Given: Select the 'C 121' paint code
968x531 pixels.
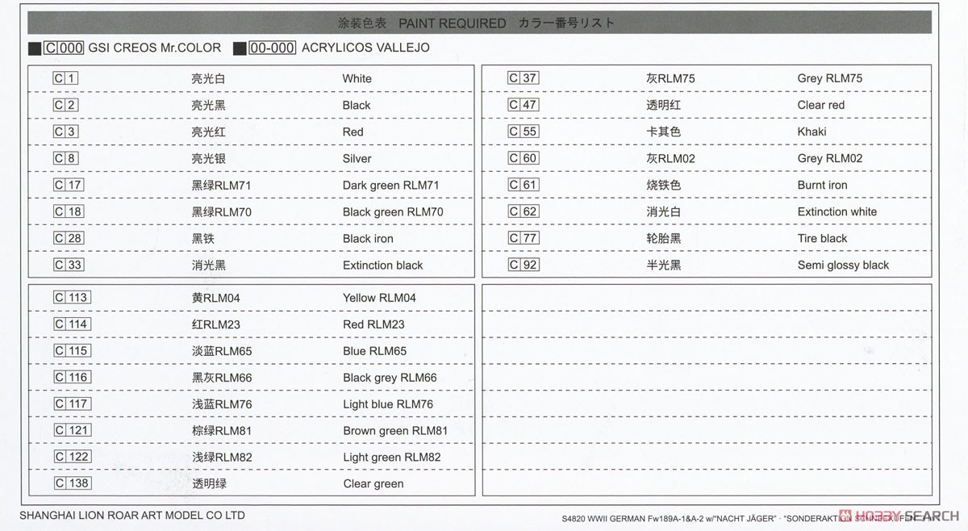Looking at the screenshot, I should pos(72,431).
